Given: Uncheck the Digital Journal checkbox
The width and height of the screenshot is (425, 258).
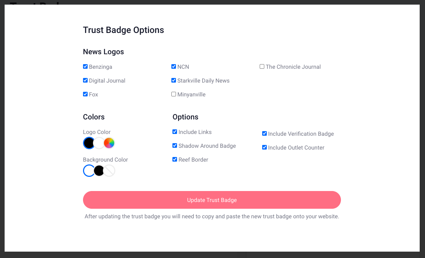Looking at the screenshot, I should [x=85, y=80].
